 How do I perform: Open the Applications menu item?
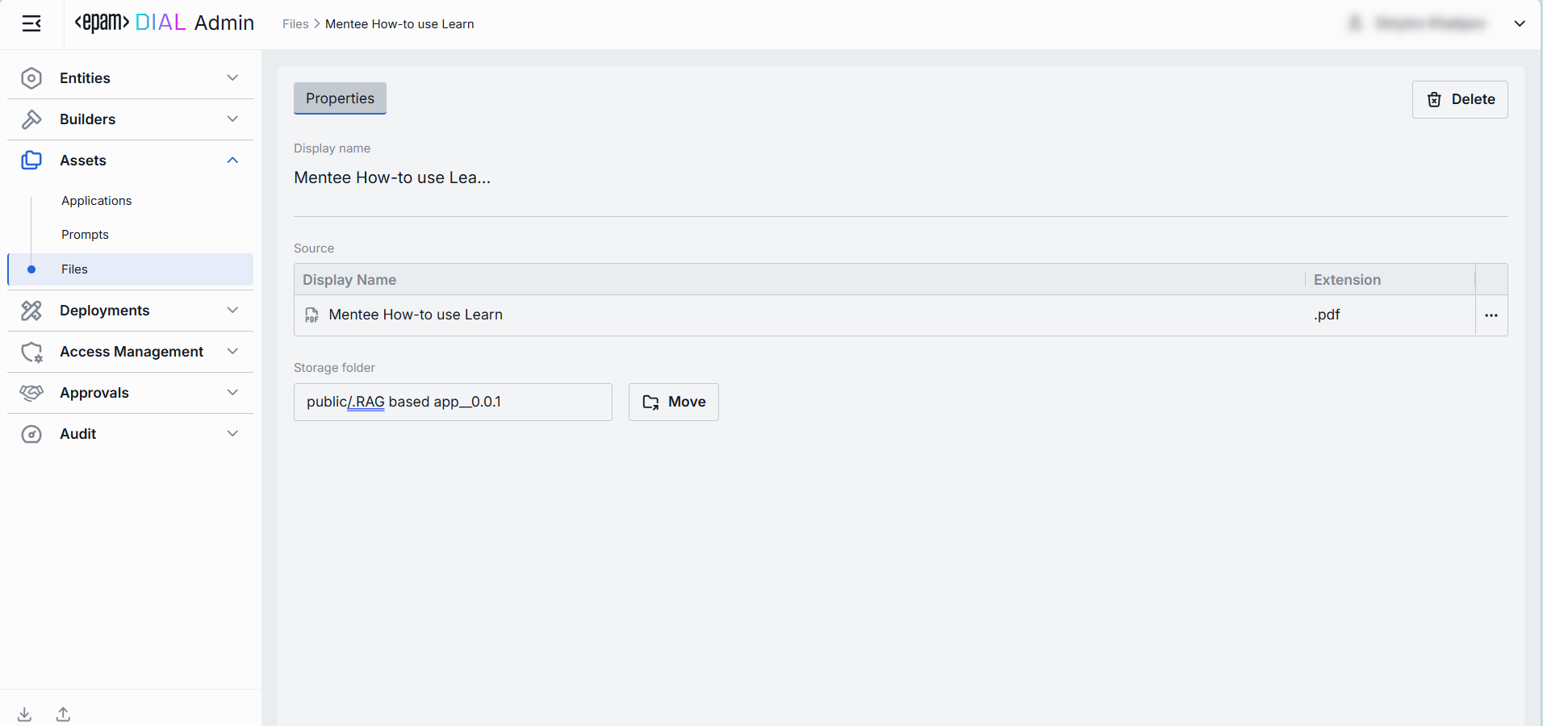point(97,201)
